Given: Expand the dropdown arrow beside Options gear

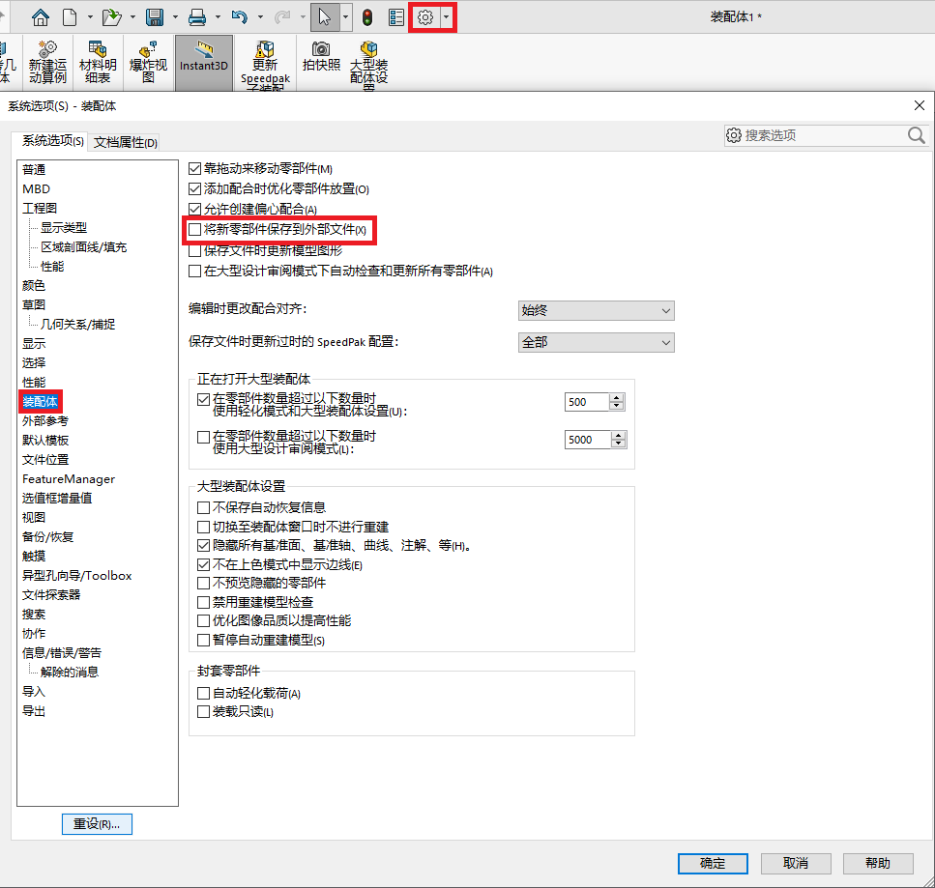Looking at the screenshot, I should [x=446, y=18].
